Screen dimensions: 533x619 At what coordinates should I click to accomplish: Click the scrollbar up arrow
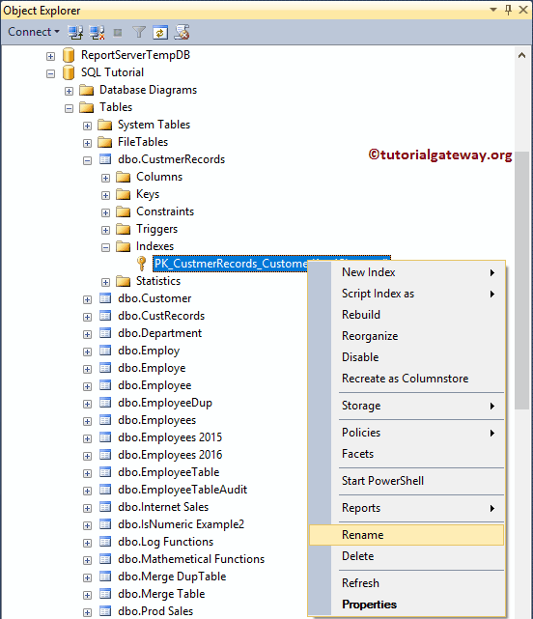[521, 56]
